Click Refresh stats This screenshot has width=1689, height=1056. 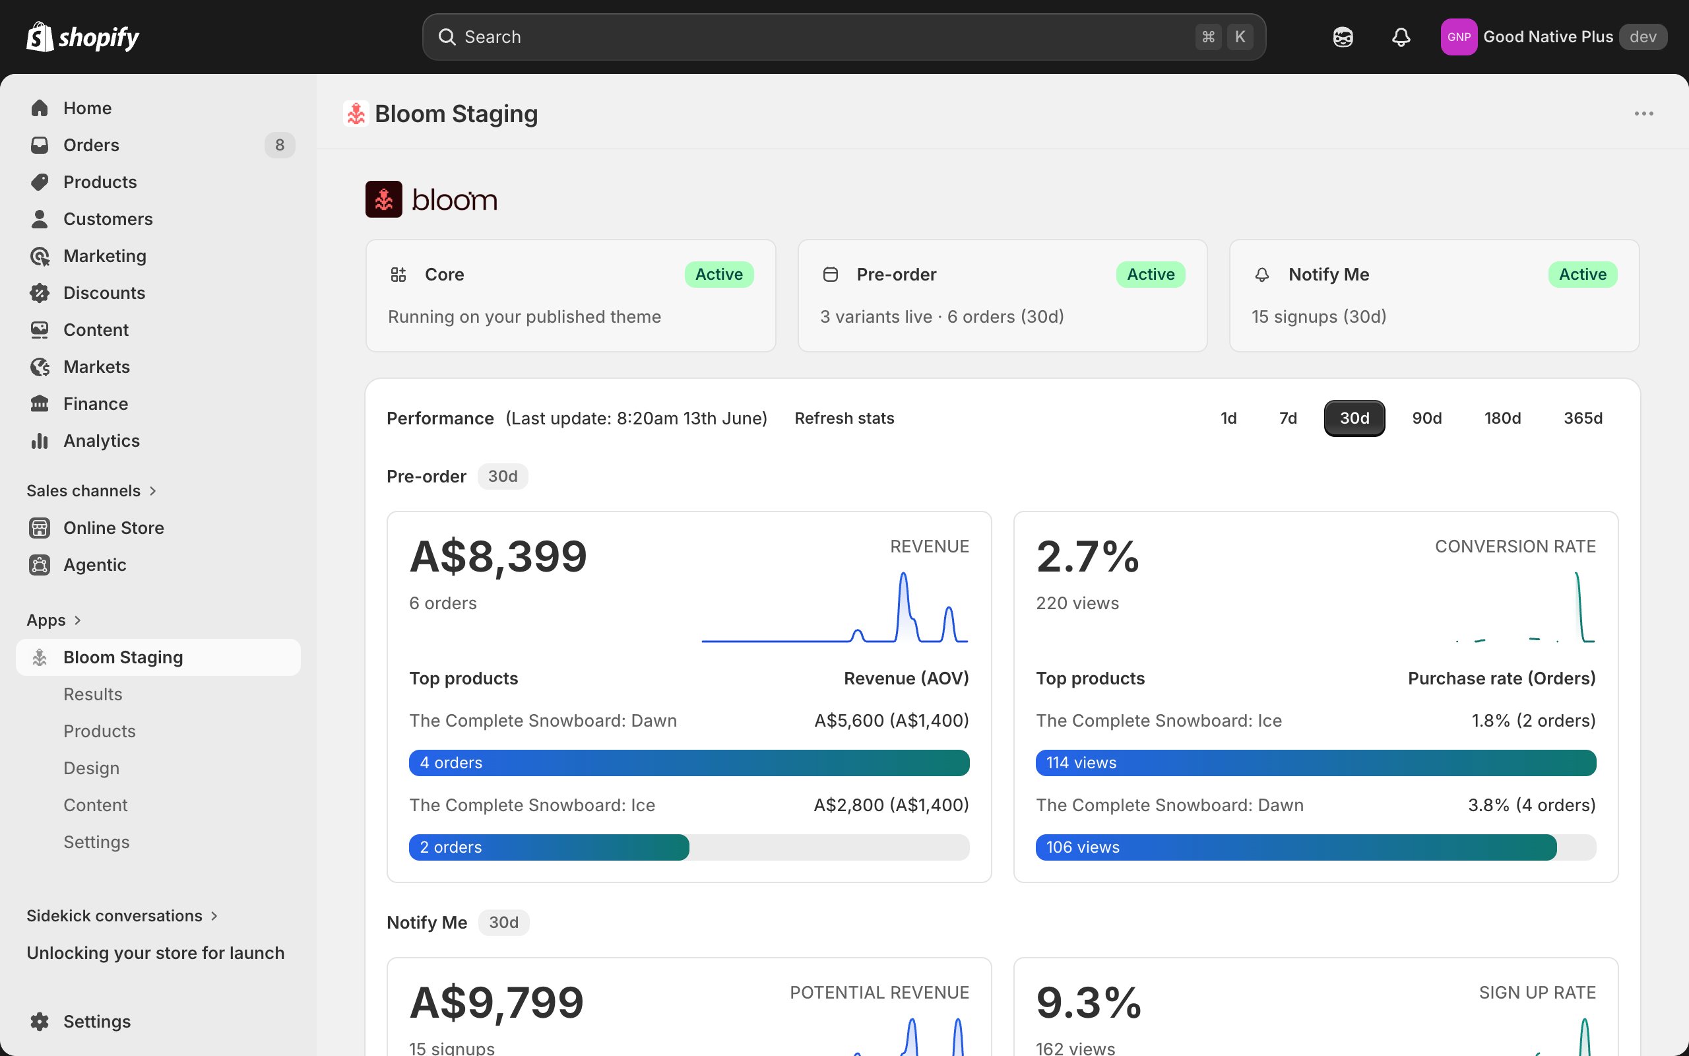pos(844,418)
